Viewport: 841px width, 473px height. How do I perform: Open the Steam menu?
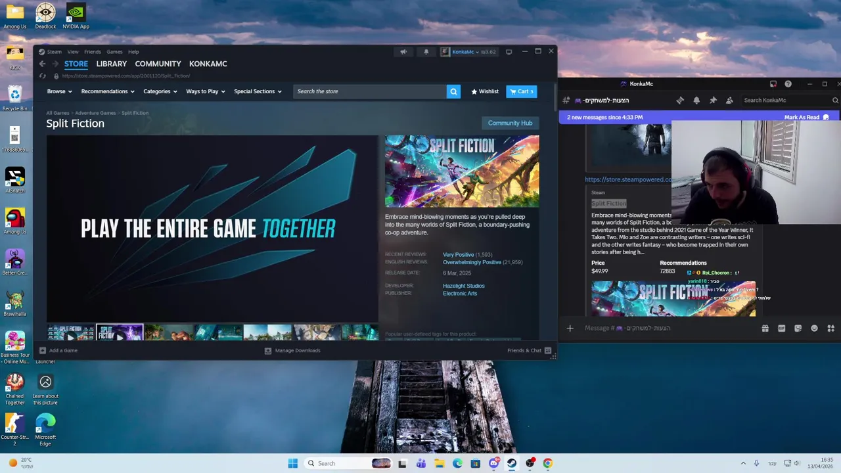54,52
